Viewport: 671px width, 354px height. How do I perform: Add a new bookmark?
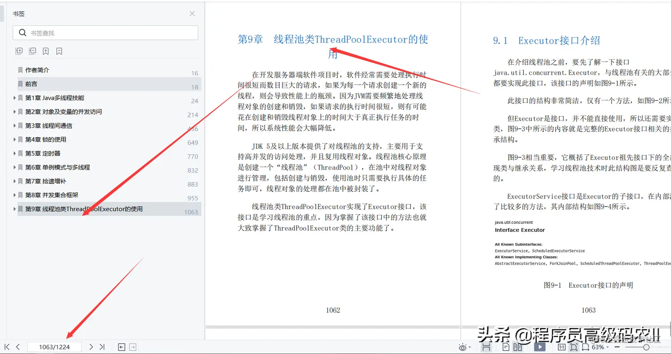tap(46, 51)
